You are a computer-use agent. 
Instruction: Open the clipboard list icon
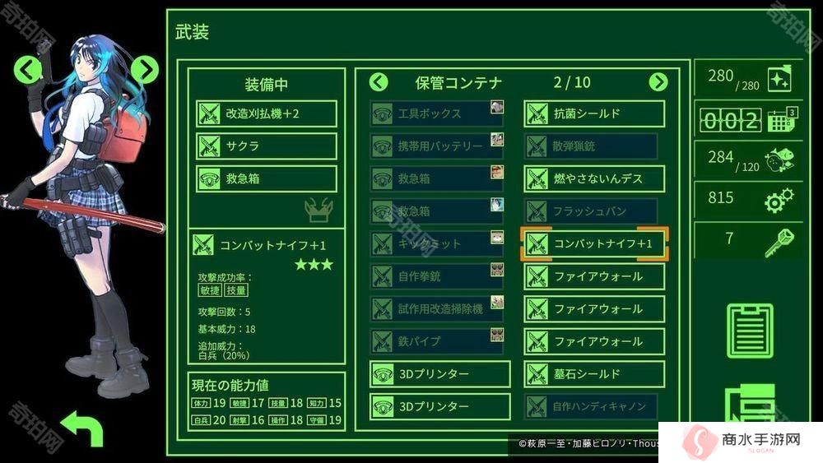coord(750,331)
